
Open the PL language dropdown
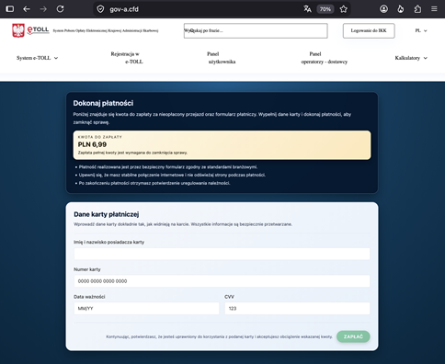421,30
